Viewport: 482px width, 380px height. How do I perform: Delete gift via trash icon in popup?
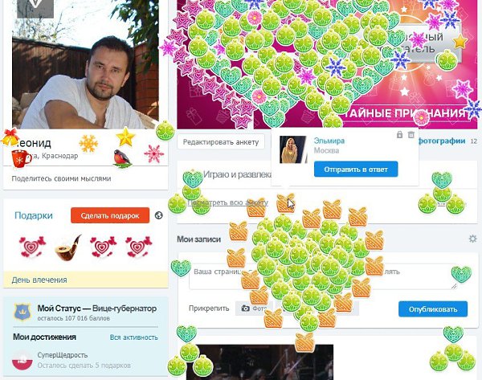(411, 135)
